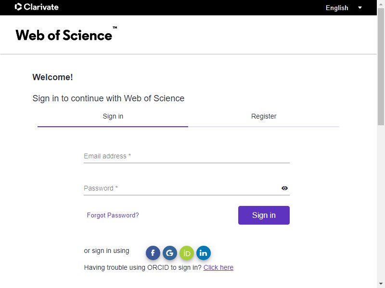
Task: Click the vertical scrollbar thumb
Action: pyautogui.click(x=381, y=66)
